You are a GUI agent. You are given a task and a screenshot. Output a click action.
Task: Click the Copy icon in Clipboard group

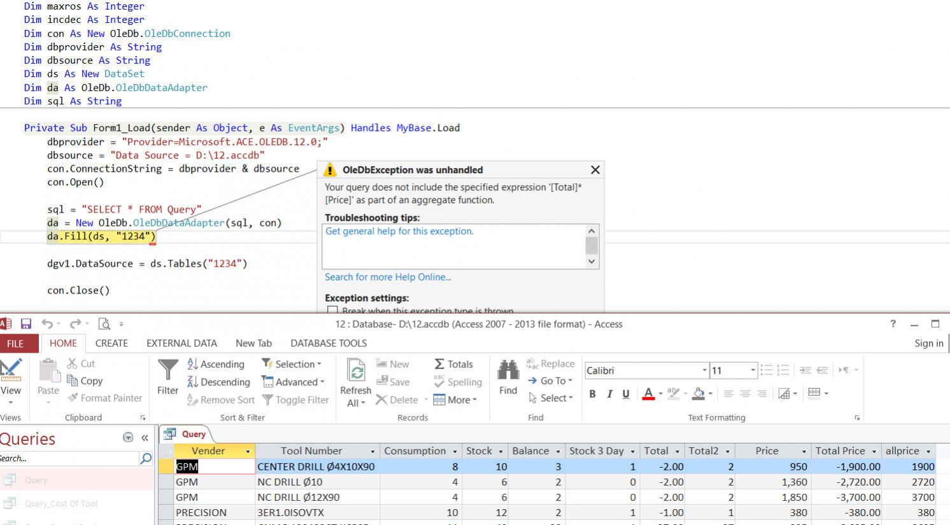click(x=85, y=381)
